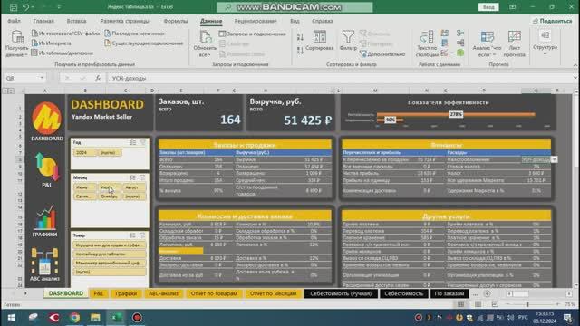
Task: Clear the Товар slicer filter
Action: coord(142,235)
